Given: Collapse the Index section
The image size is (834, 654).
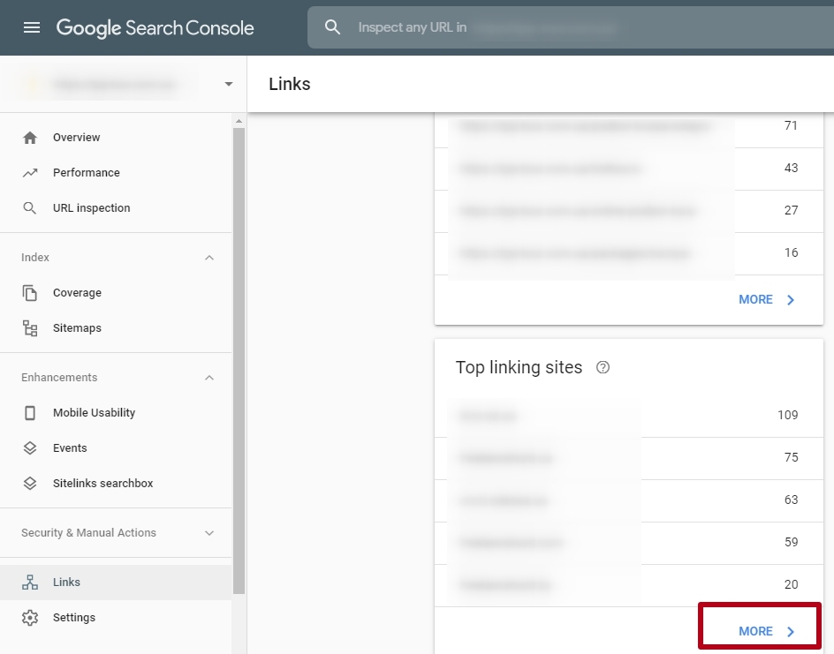Looking at the screenshot, I should [209, 258].
